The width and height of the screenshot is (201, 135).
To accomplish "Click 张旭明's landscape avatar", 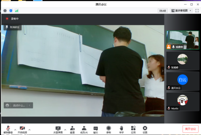I will [x=183, y=59].
